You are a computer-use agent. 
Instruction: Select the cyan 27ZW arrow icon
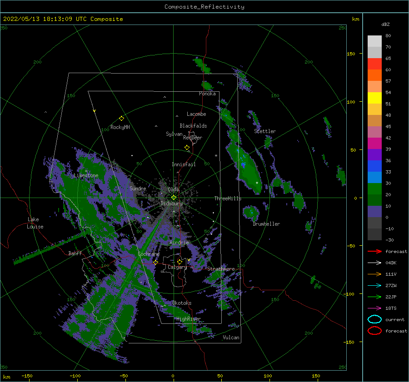click(x=374, y=286)
